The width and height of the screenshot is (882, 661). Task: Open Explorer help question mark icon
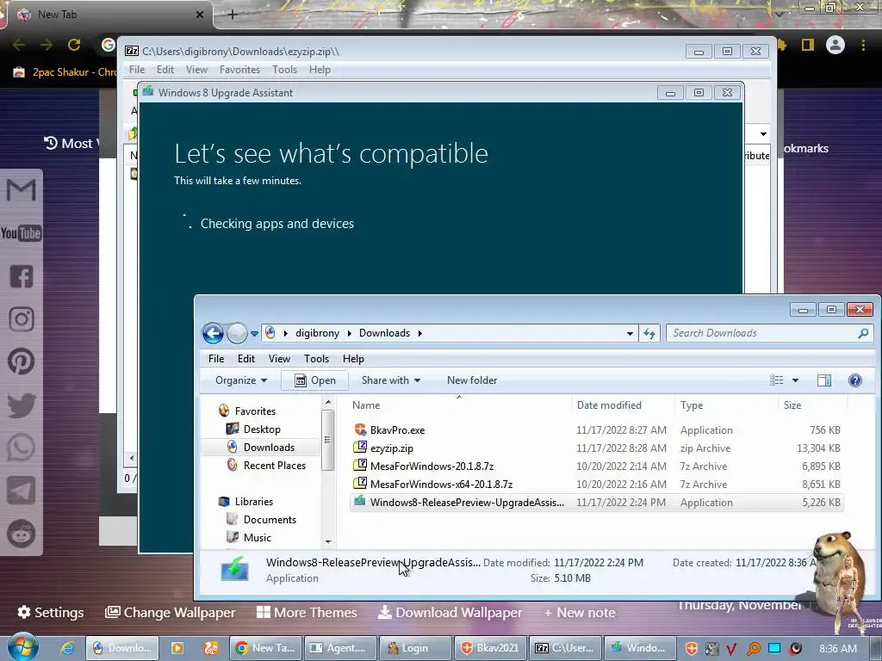coord(855,380)
